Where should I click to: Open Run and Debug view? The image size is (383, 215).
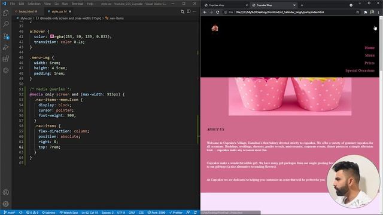click(5, 47)
